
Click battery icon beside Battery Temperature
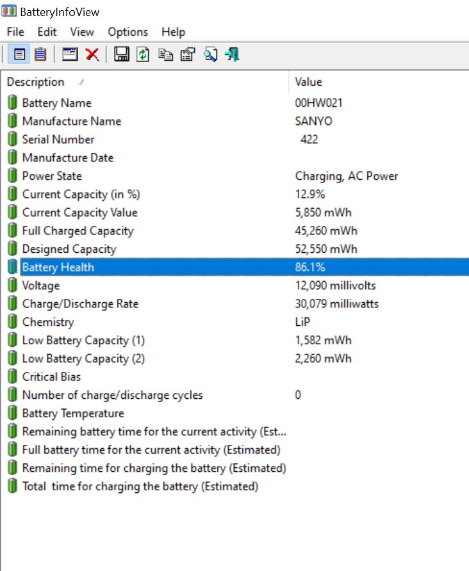point(12,413)
